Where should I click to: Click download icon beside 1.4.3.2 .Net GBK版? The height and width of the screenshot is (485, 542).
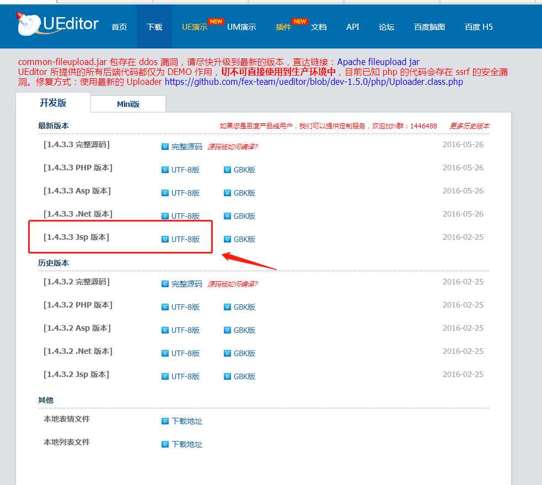227,353
